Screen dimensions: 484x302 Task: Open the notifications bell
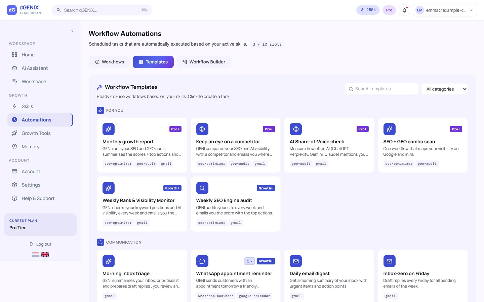tap(404, 10)
